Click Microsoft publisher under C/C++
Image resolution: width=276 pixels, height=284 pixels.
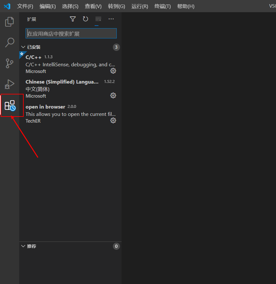(x=36, y=71)
